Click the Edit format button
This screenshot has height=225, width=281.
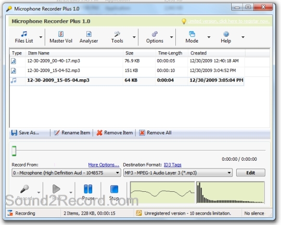pos(250,173)
